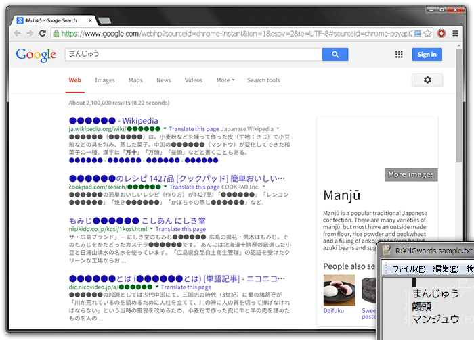This screenshot has width=474, height=340.
Task: Click the browser back arrow
Action: pos(17,33)
